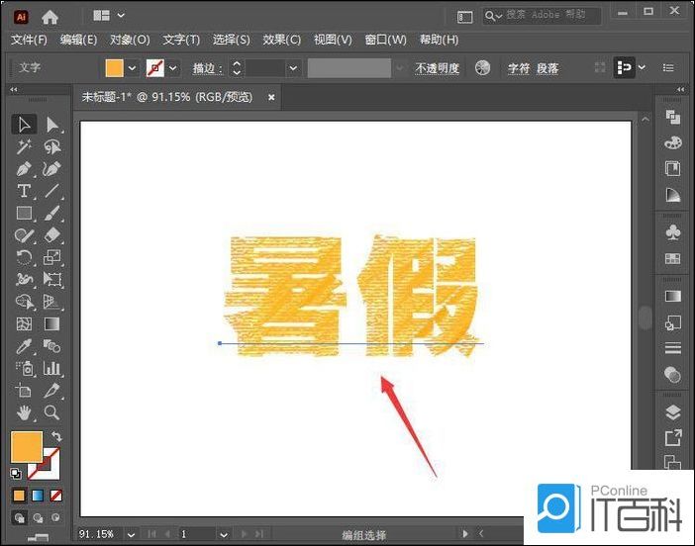Open the Layers panel icon
This screenshot has width=695, height=546.
673,412
